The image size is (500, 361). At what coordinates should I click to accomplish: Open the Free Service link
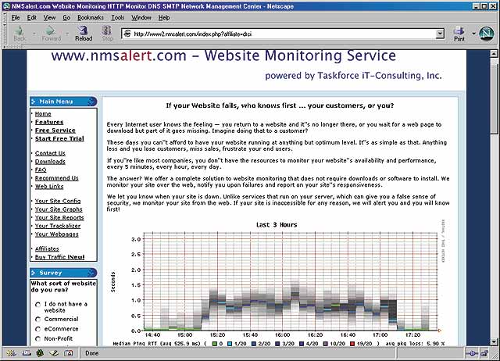(x=55, y=130)
